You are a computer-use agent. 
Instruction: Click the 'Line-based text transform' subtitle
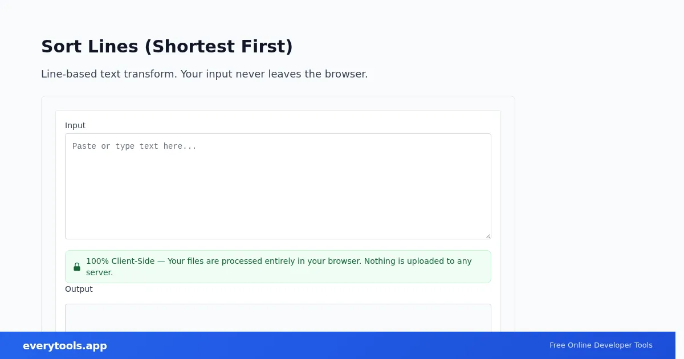pyautogui.click(x=108, y=74)
